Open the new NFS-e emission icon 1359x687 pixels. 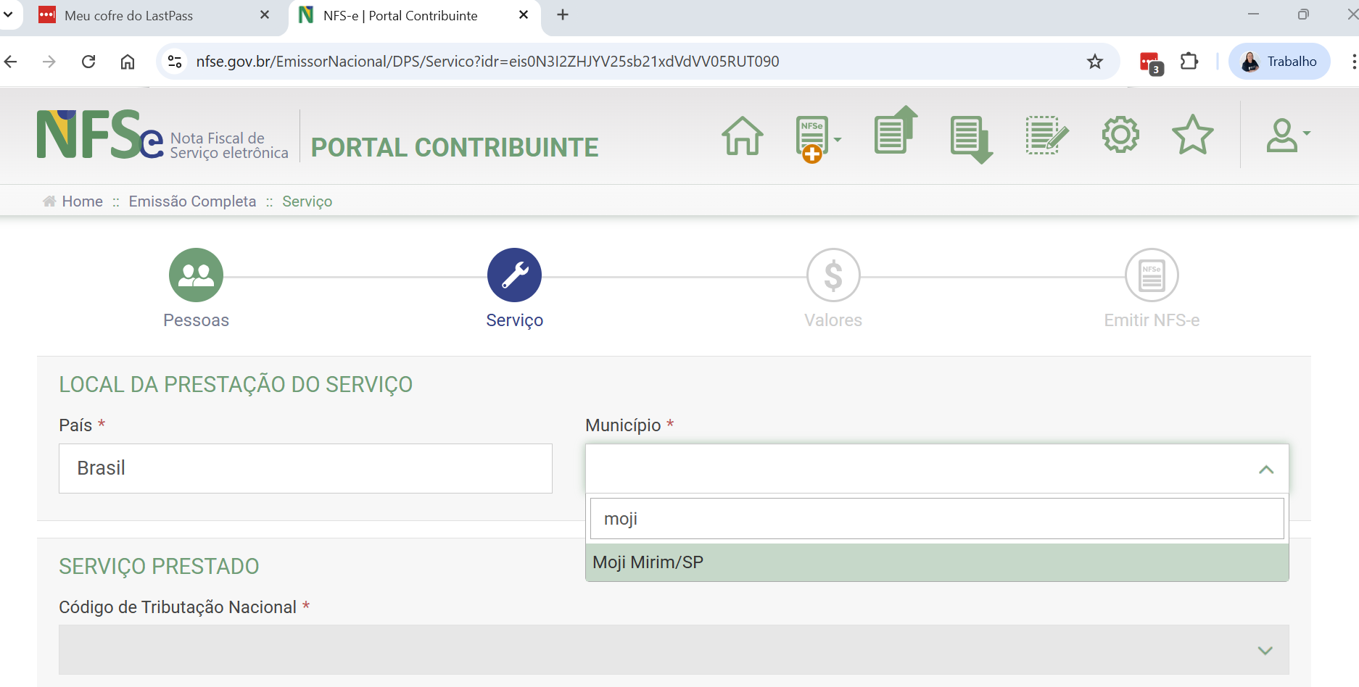click(x=814, y=138)
